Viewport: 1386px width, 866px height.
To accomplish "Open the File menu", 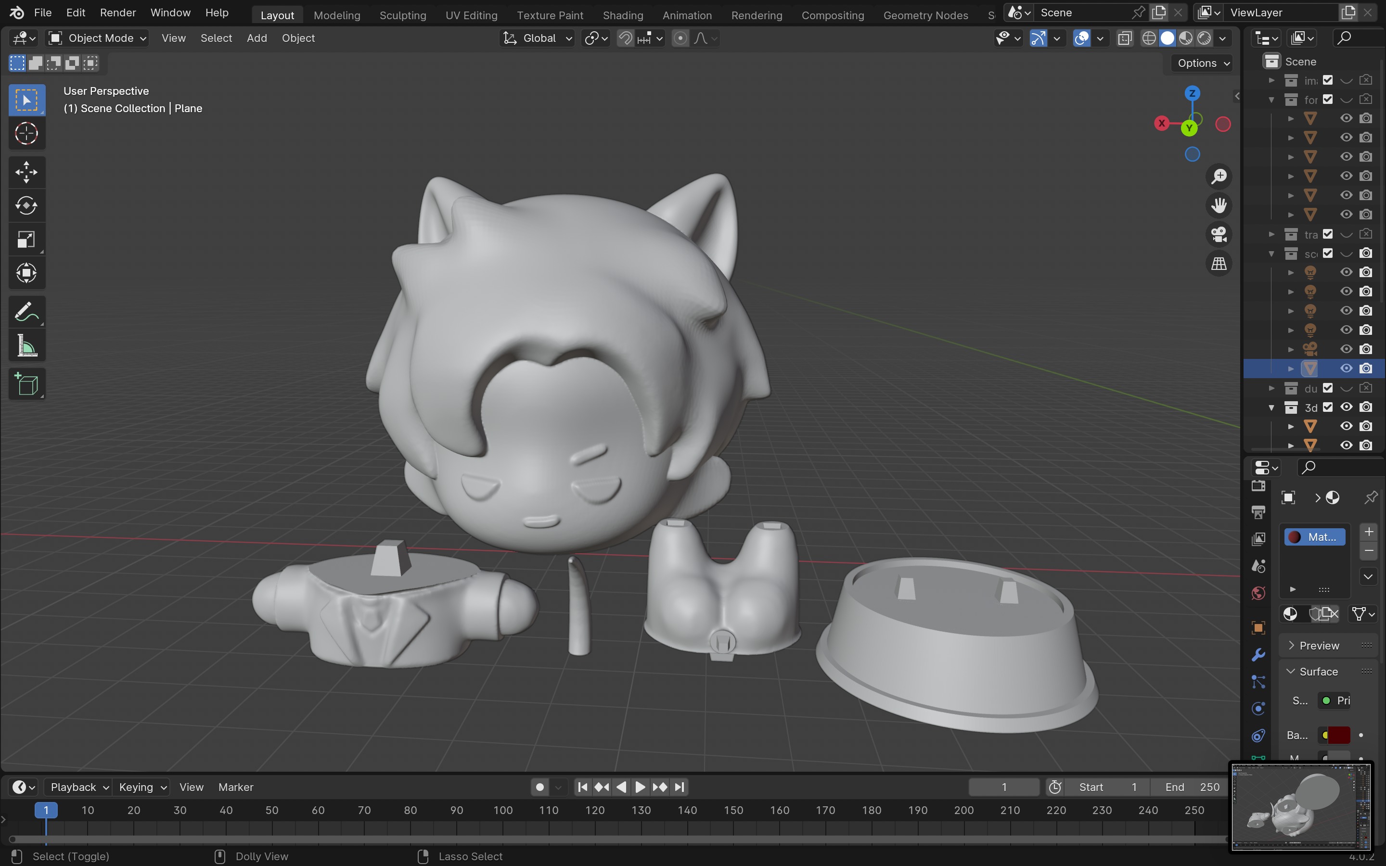I will coord(43,13).
